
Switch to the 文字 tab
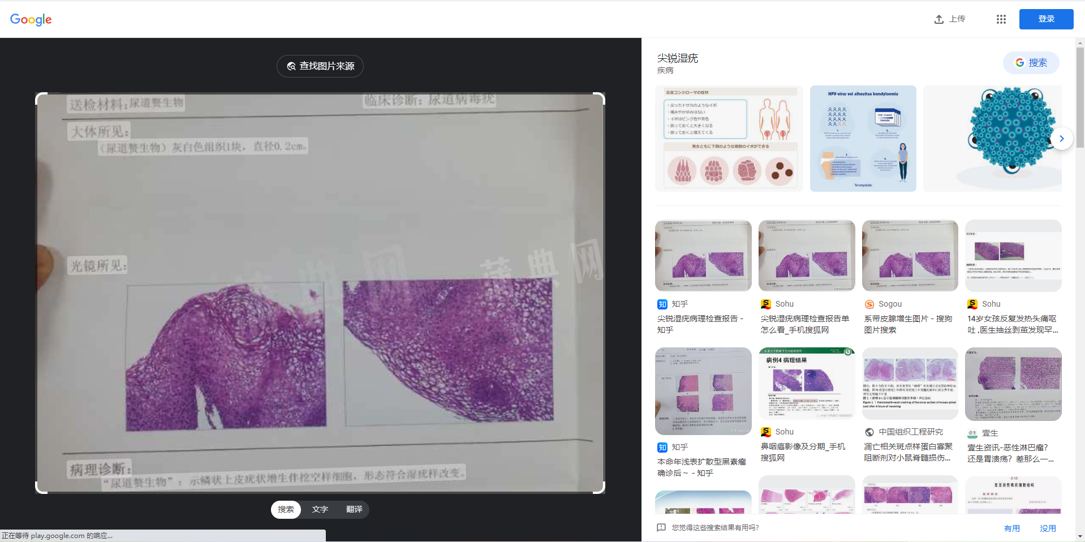[x=320, y=510]
